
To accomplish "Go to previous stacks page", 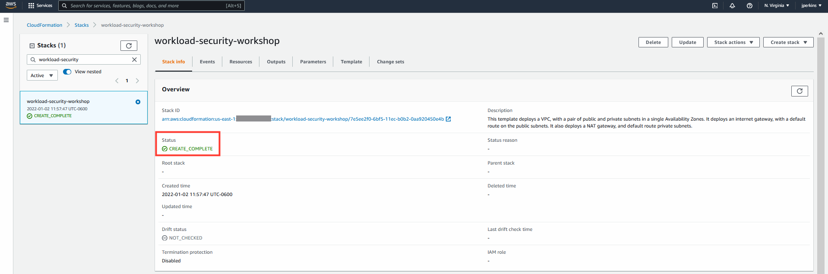I will (x=117, y=81).
